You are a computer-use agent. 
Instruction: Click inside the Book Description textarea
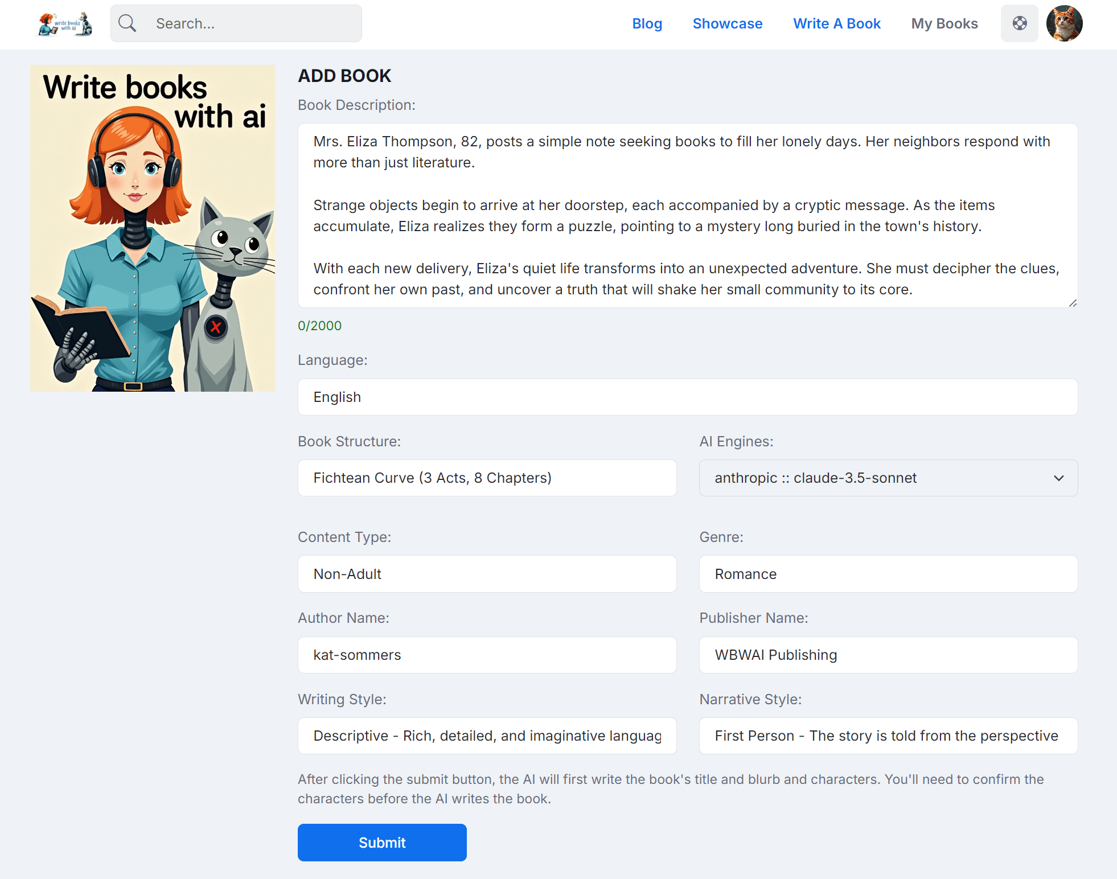pyautogui.click(x=688, y=216)
